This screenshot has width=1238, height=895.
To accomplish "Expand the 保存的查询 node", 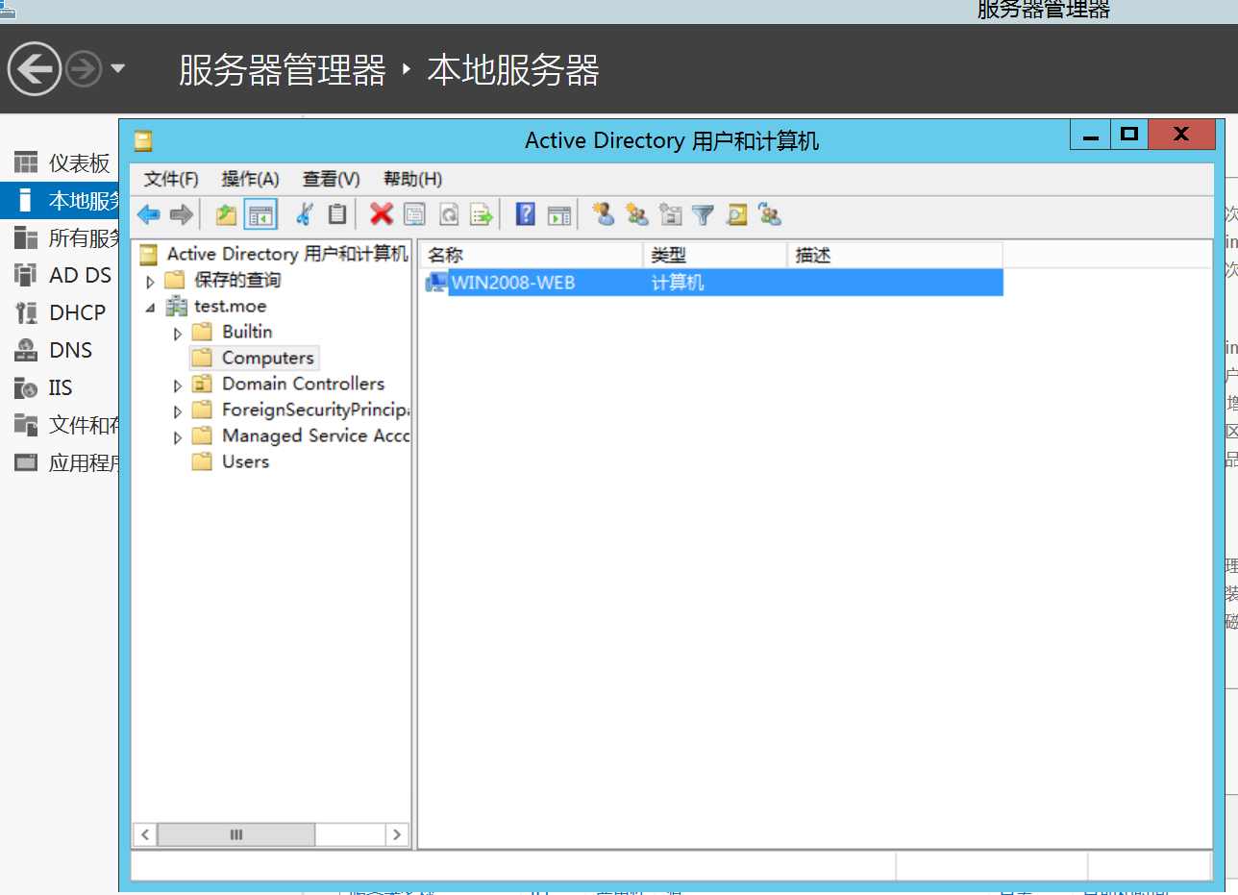I will pos(151,282).
